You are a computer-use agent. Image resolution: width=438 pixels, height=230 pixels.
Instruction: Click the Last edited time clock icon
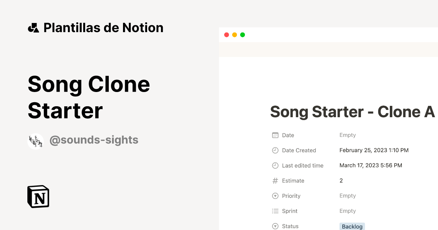[x=275, y=165]
